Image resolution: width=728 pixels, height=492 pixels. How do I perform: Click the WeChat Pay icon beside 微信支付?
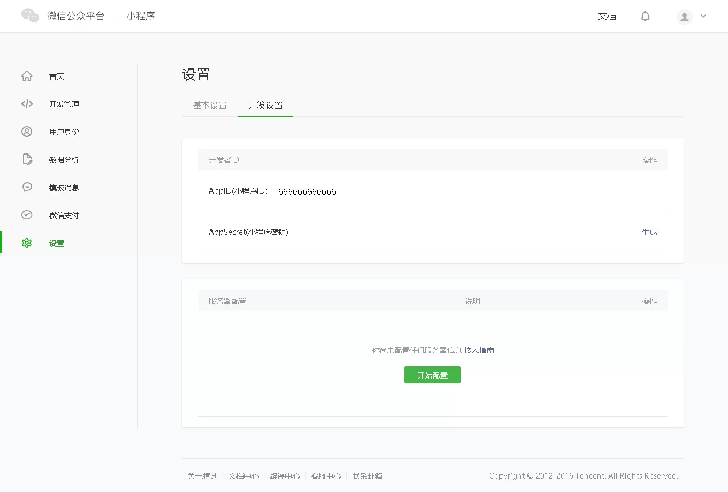point(27,215)
